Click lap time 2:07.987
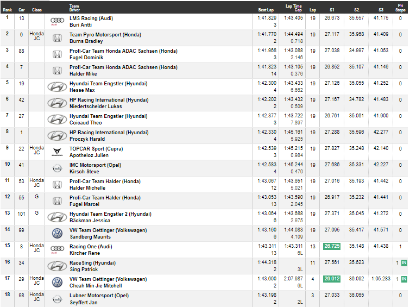Viewport: 410px width, 307px height. click(x=293, y=278)
